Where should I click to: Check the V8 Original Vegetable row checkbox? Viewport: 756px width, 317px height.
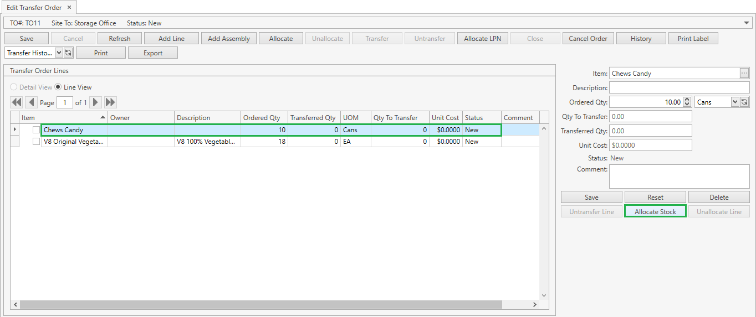point(37,142)
